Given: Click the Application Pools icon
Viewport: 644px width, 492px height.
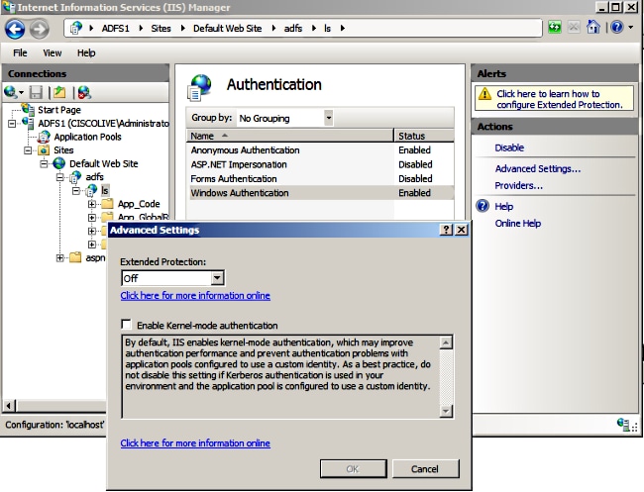Looking at the screenshot, I should (44, 137).
